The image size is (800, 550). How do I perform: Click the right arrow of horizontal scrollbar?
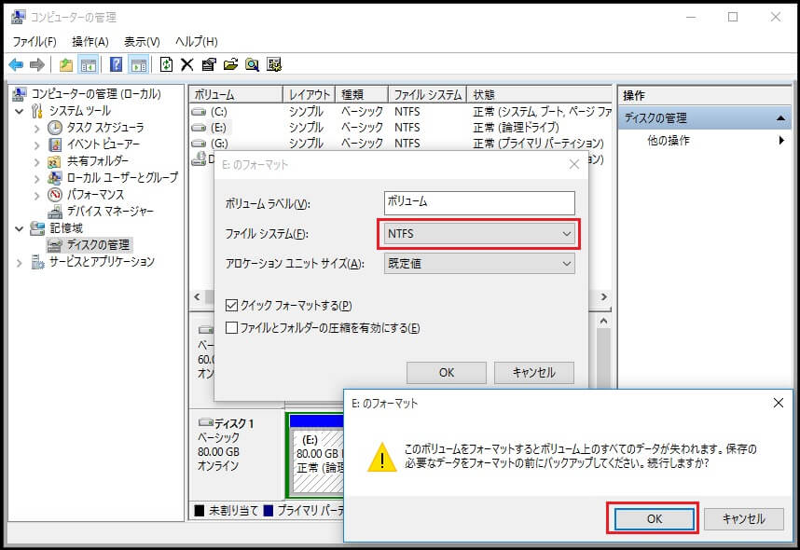coord(604,296)
